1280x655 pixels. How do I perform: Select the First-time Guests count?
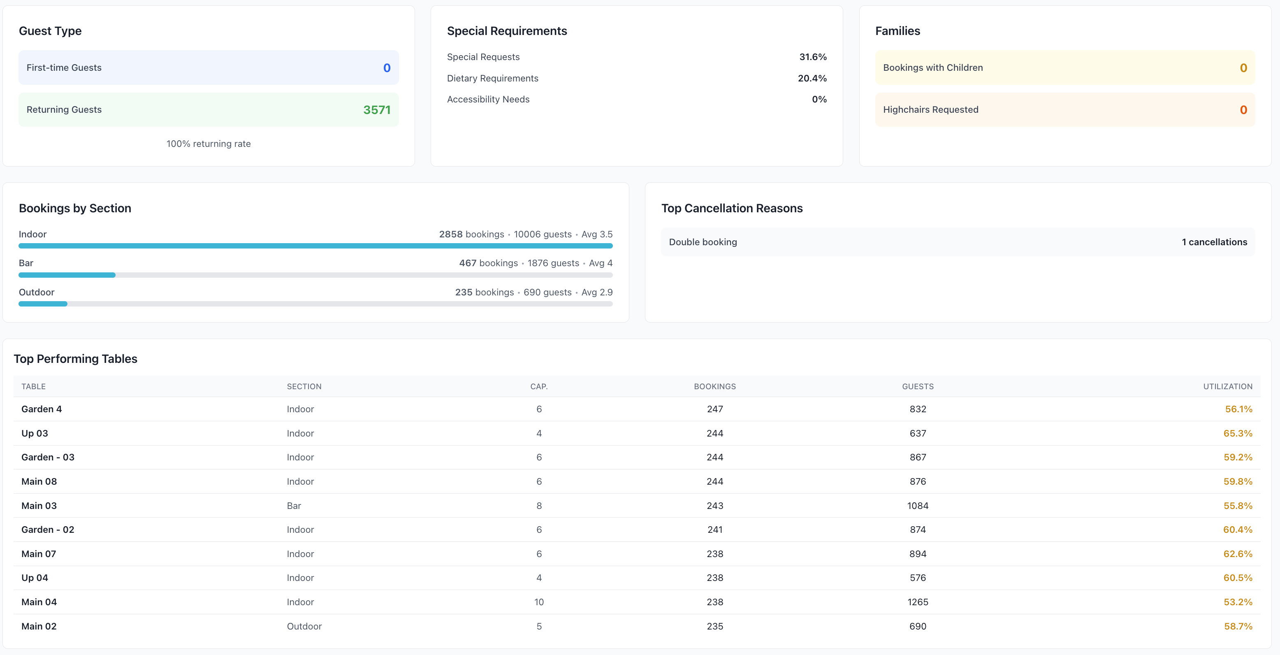tap(387, 67)
